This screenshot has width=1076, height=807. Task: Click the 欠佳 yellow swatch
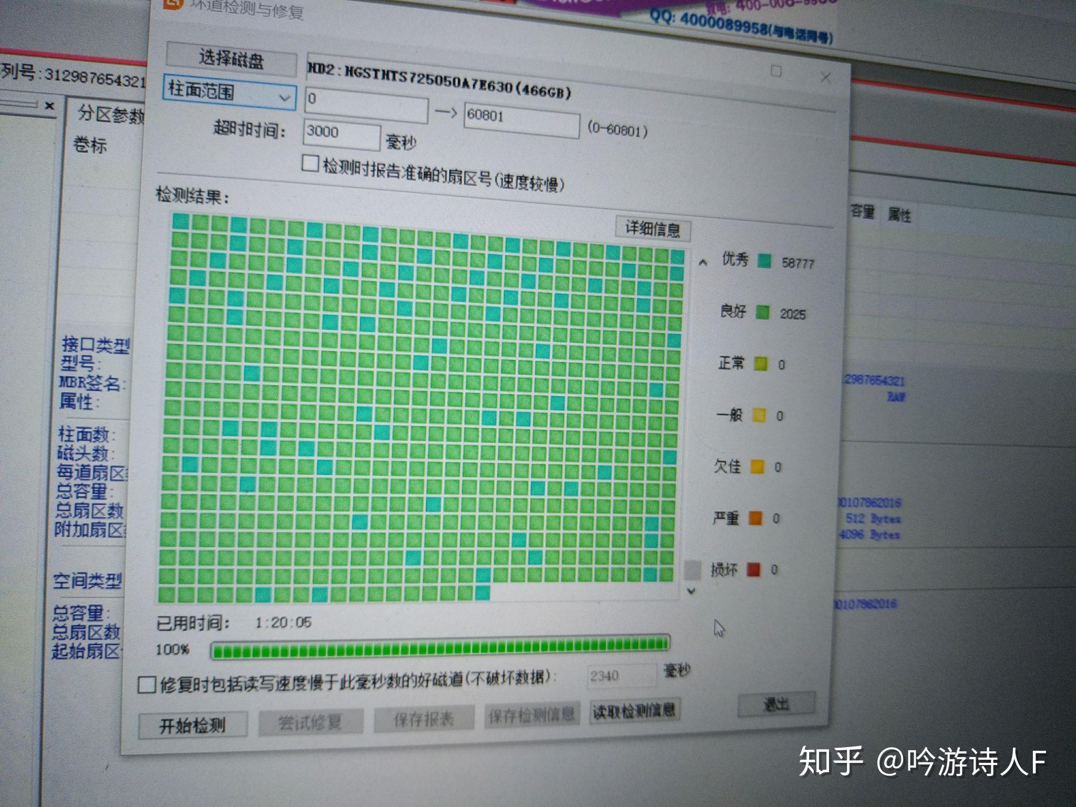click(x=757, y=467)
